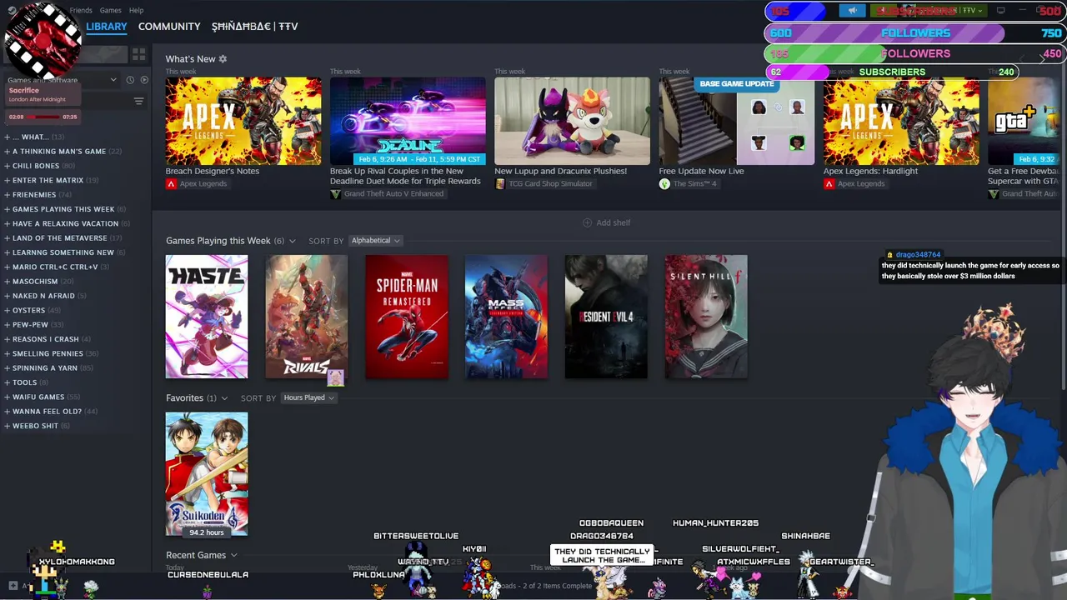The height and width of the screenshot is (600, 1067).
Task: Open Break Up Rival Couples news link
Action: point(405,176)
